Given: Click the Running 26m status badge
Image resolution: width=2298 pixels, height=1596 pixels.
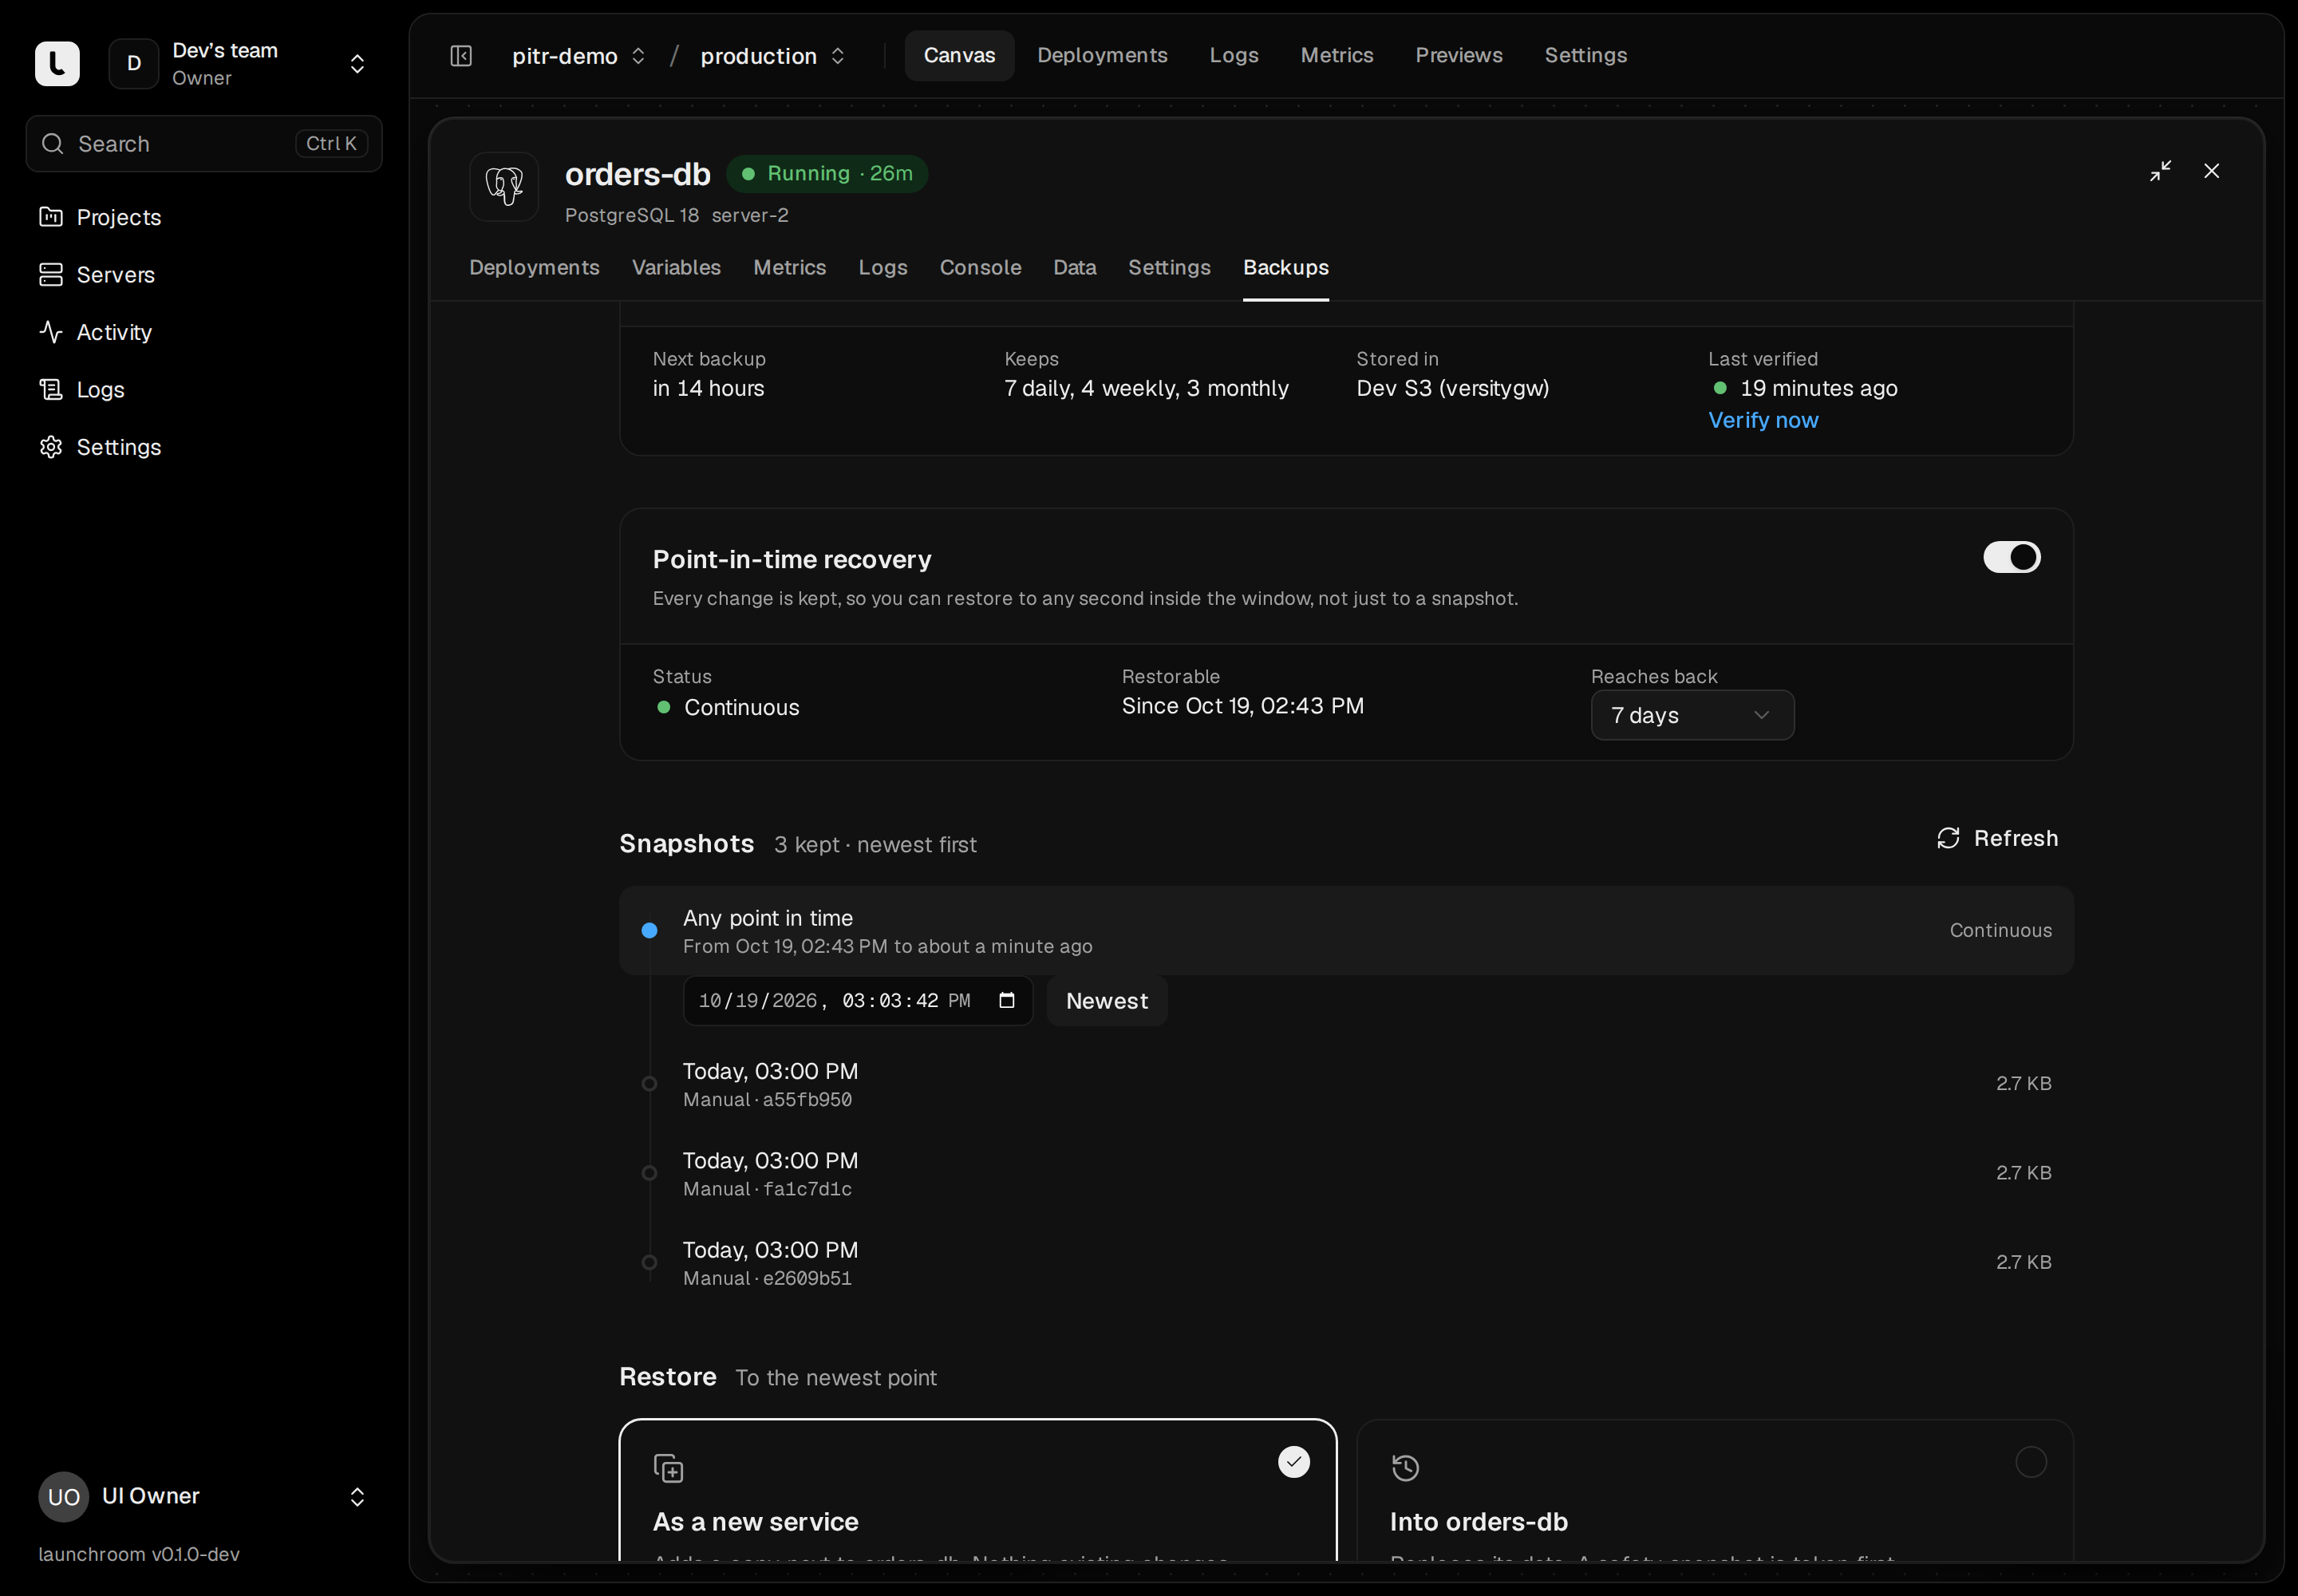Looking at the screenshot, I should click(827, 174).
